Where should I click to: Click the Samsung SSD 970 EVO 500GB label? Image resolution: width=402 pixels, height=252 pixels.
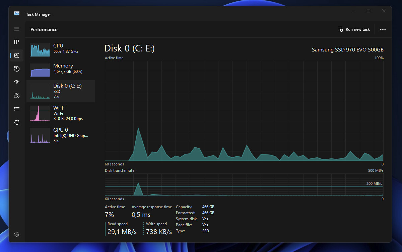point(348,50)
